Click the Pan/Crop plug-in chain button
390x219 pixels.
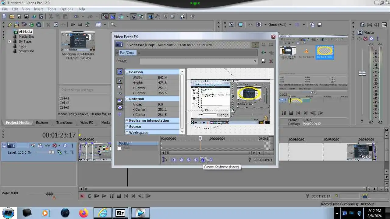tap(127, 53)
